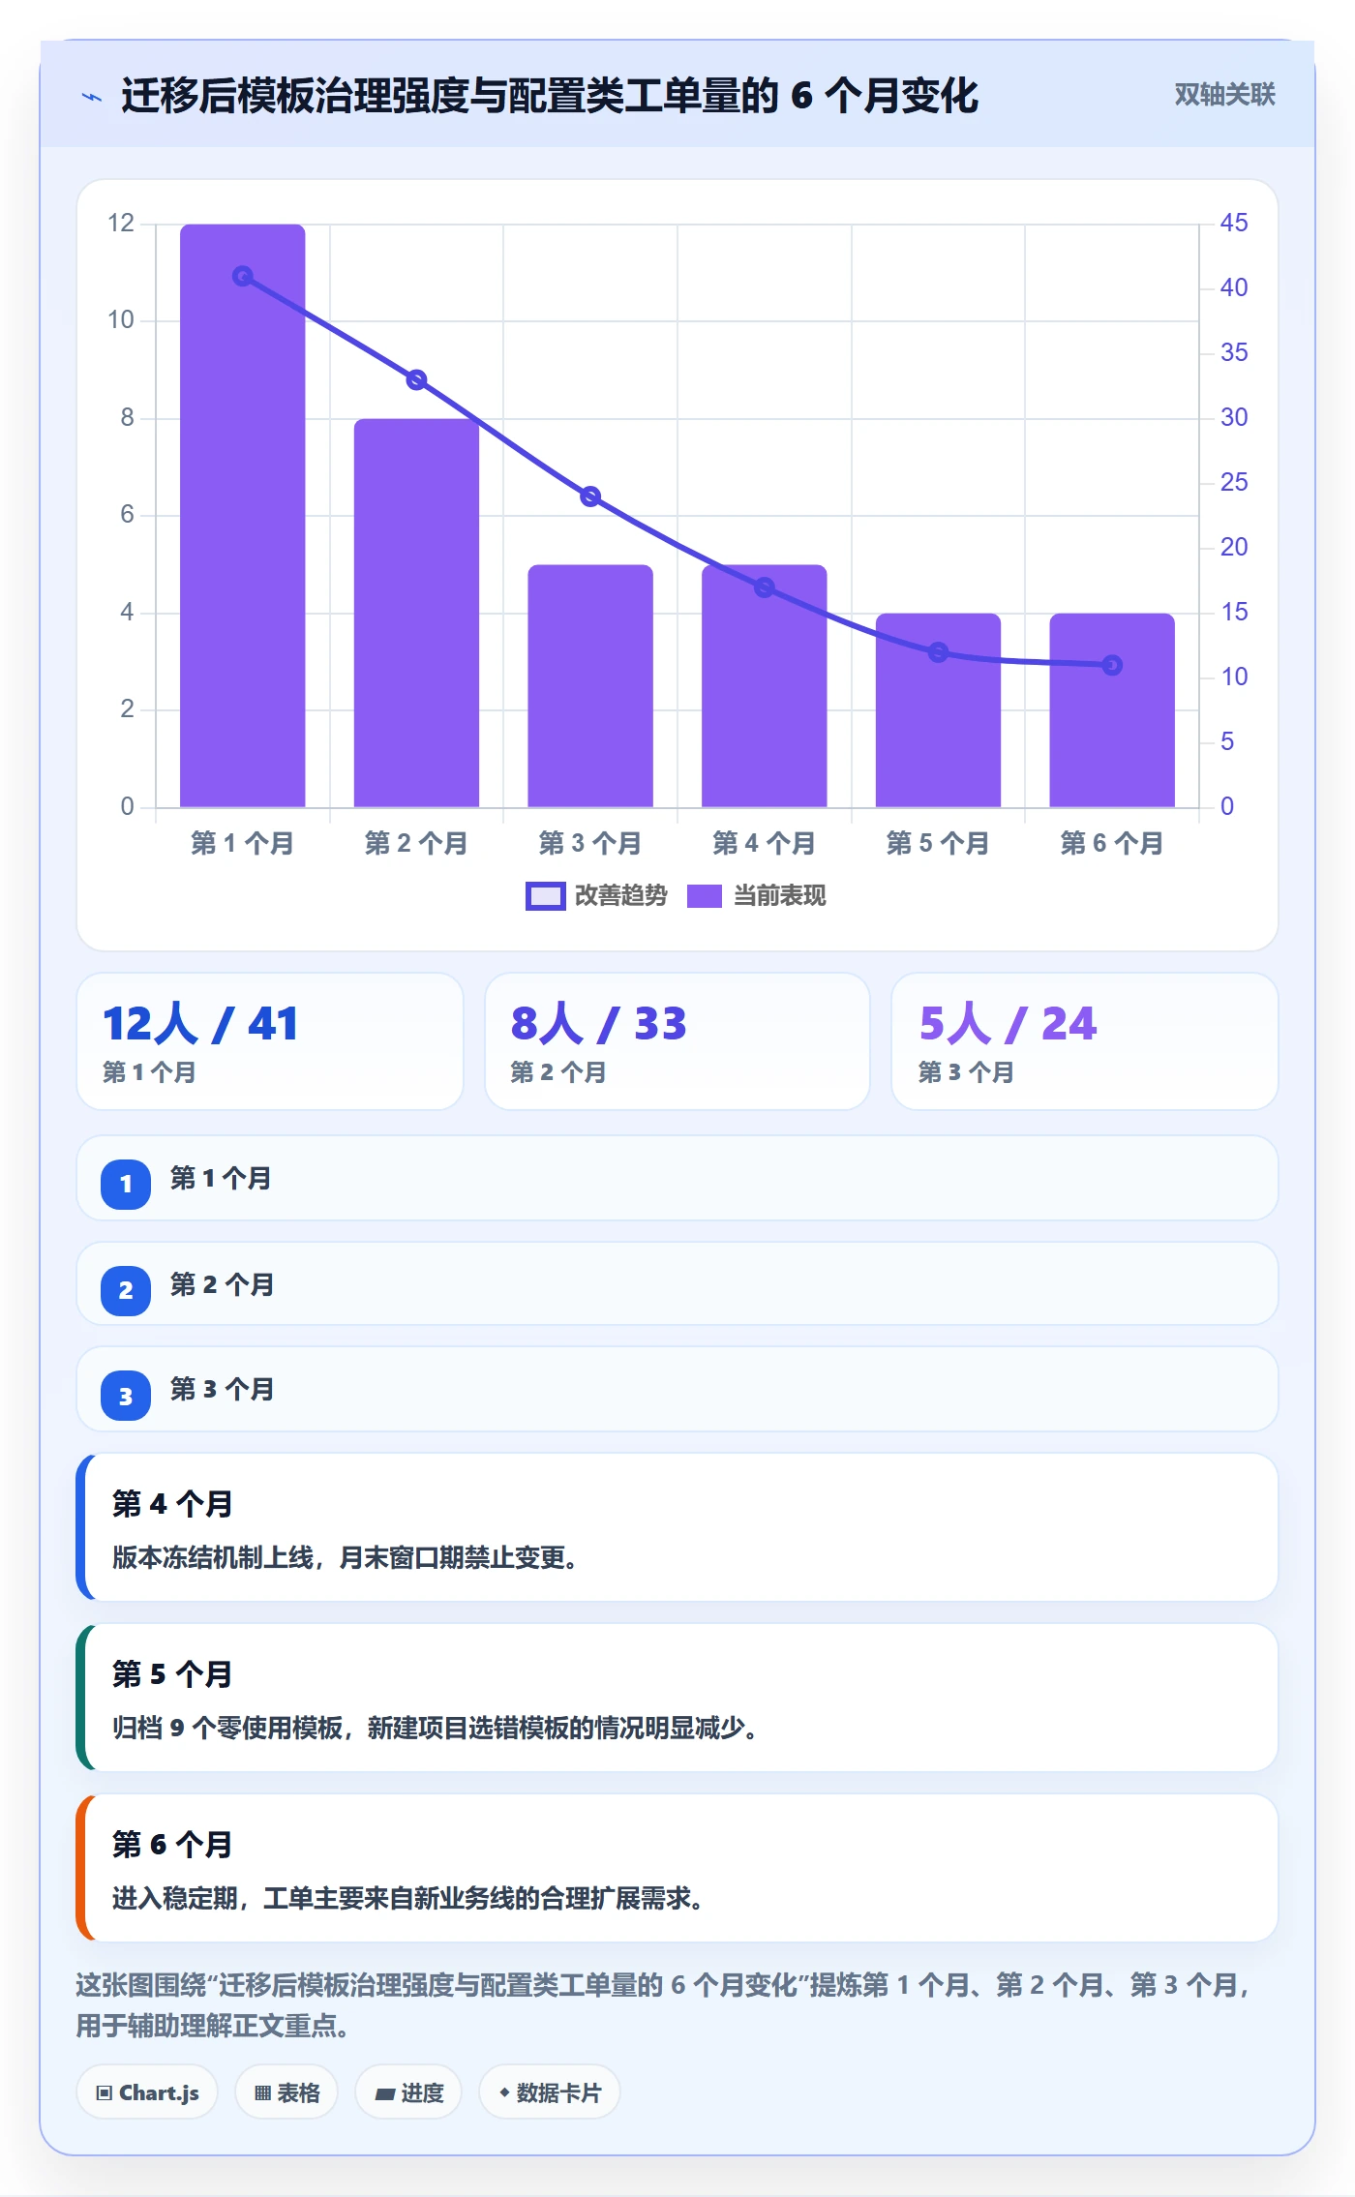Select the 第 4 个月 bar in chart
Viewport: 1355px width, 2197px height.
[x=765, y=686]
